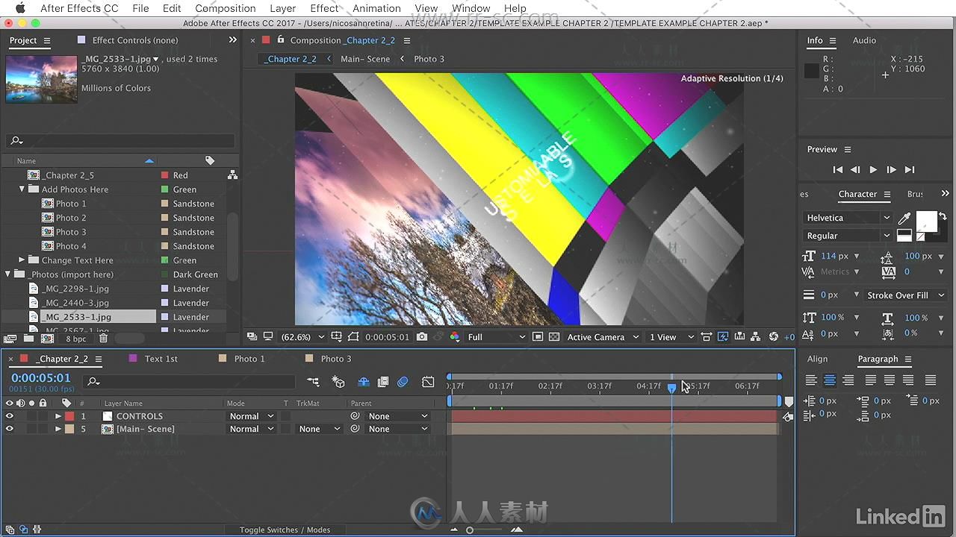Viewport: 956px width, 537px height.
Task: Expand the CONTROLS layer properties
Action: (58, 416)
